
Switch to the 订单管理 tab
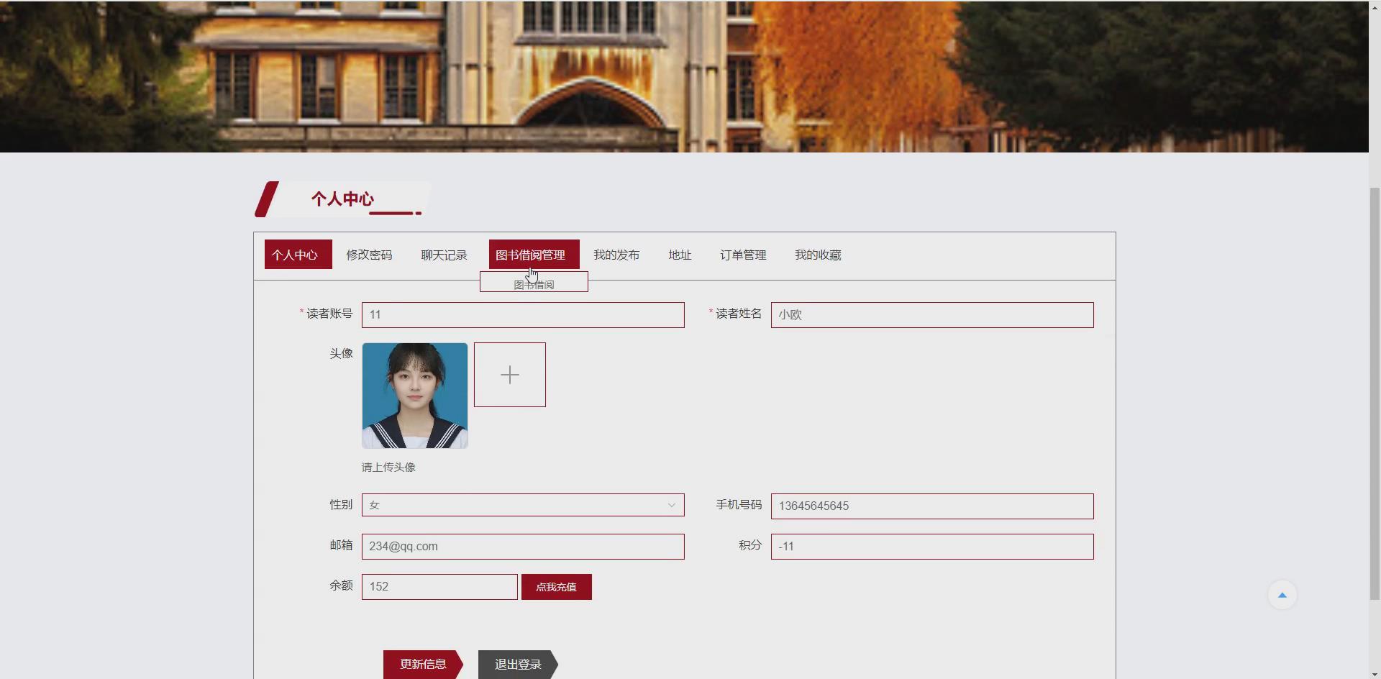click(x=743, y=254)
